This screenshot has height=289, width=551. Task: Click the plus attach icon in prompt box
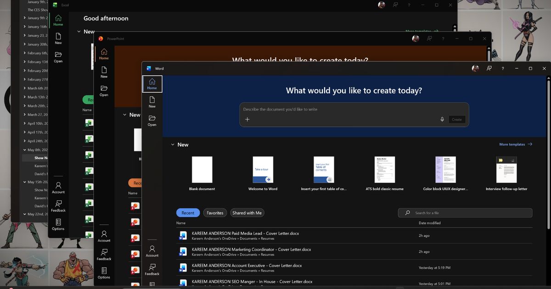247,119
